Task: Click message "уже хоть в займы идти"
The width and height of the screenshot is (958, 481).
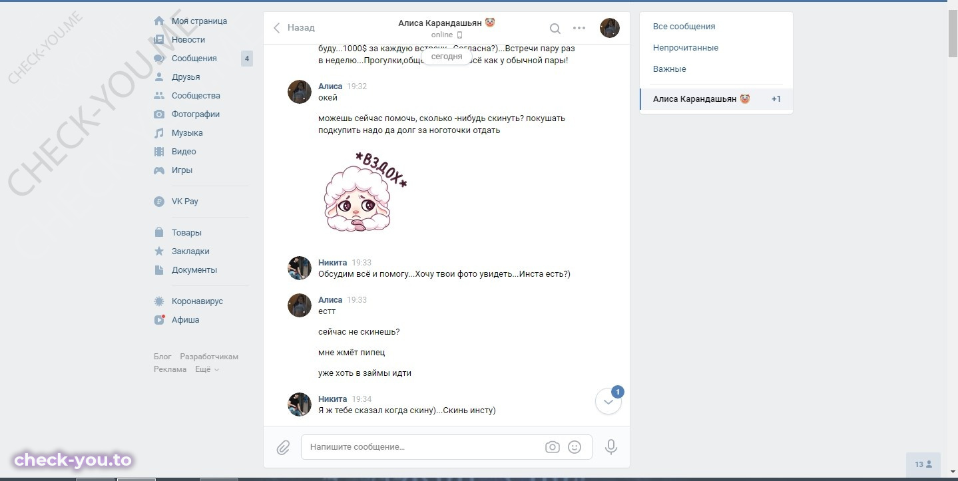Action: pyautogui.click(x=365, y=373)
